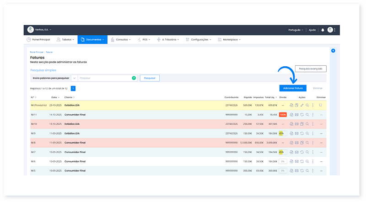Image resolution: width=366 pixels, height=202 pixels.
Task: Edit the provisional invoice with pencil icon
Action: tap(301, 106)
